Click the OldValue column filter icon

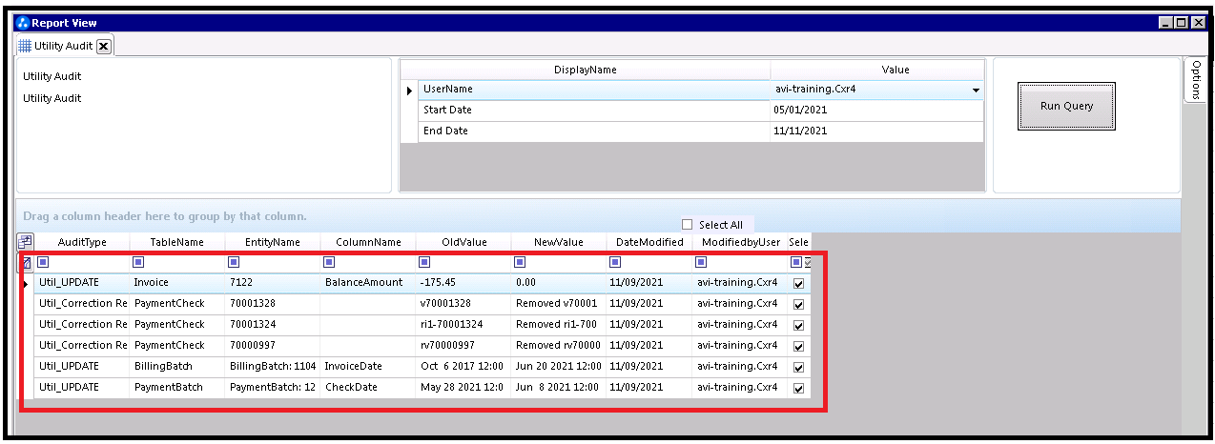[x=424, y=262]
